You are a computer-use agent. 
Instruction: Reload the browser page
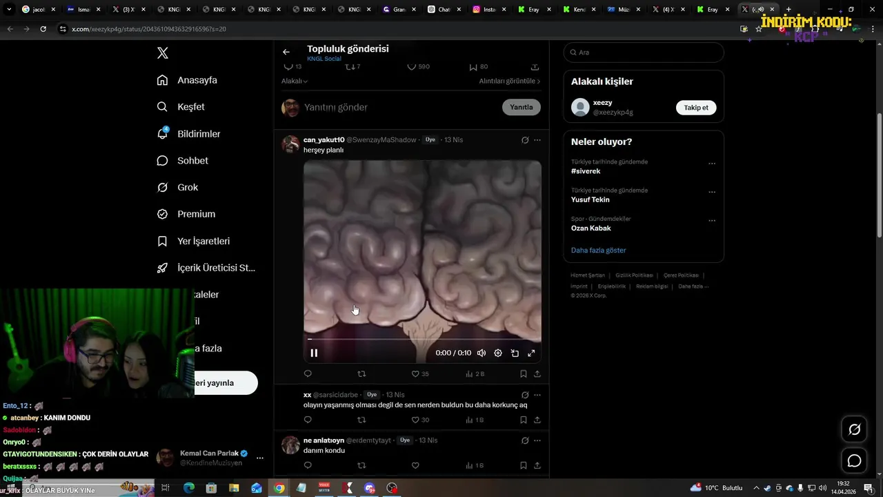click(x=43, y=29)
